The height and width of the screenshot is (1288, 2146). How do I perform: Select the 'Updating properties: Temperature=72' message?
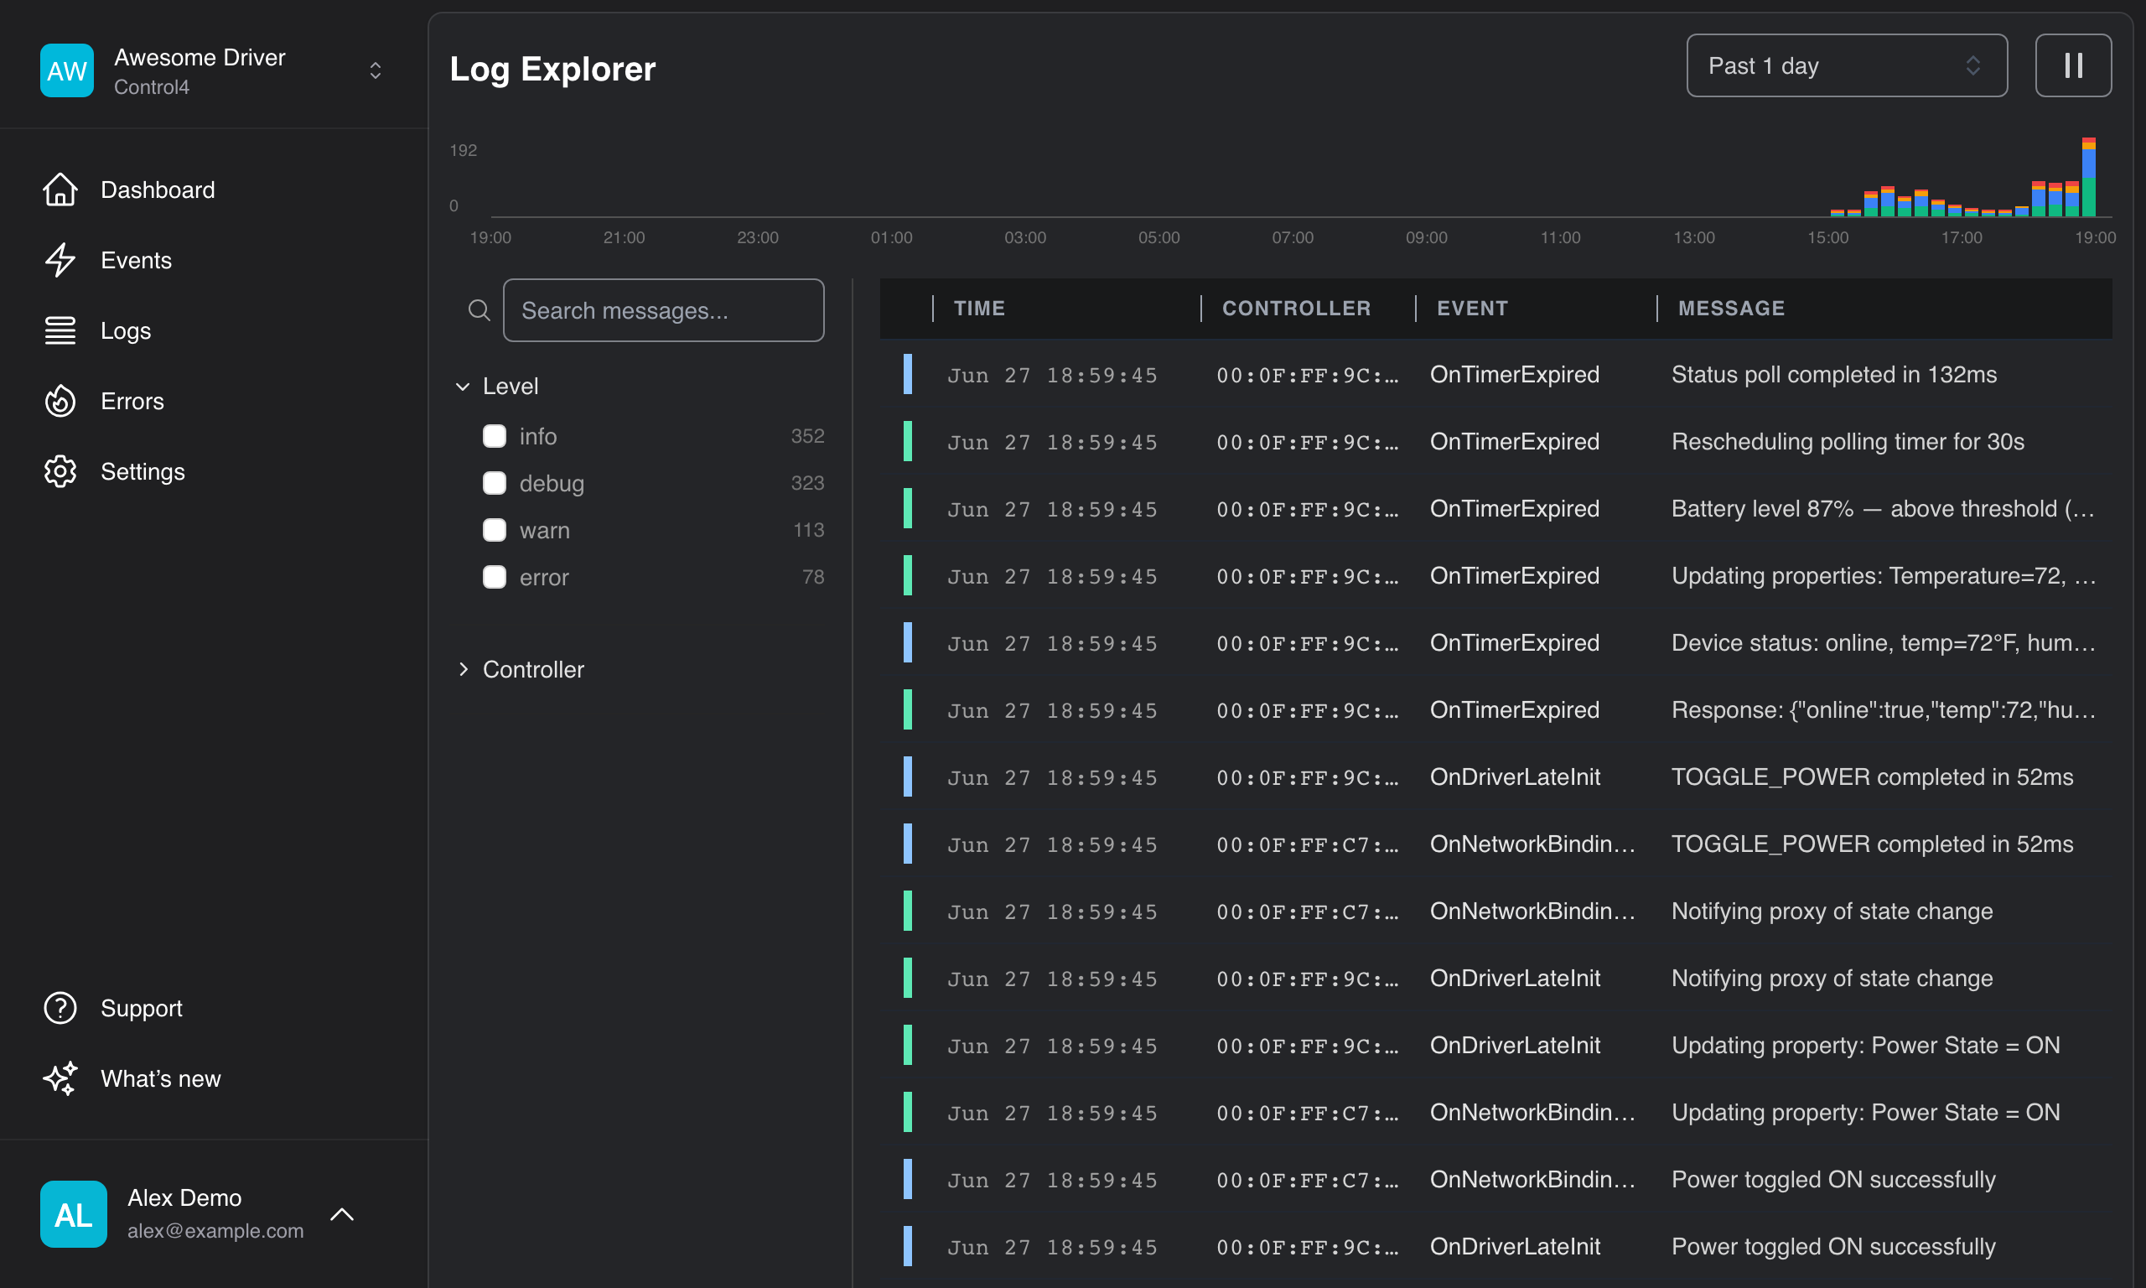1883,575
